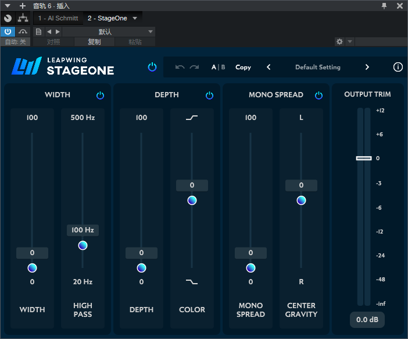Go to next preset with right chevron
Screen dimensions: 408x339
click(367, 68)
